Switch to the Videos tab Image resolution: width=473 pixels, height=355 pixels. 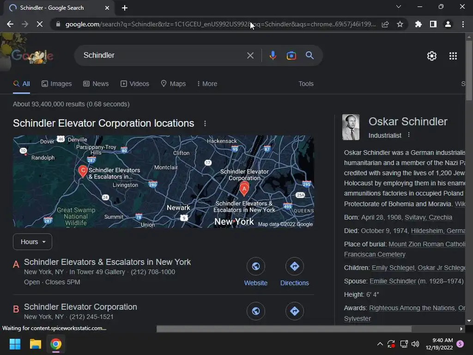135,84
